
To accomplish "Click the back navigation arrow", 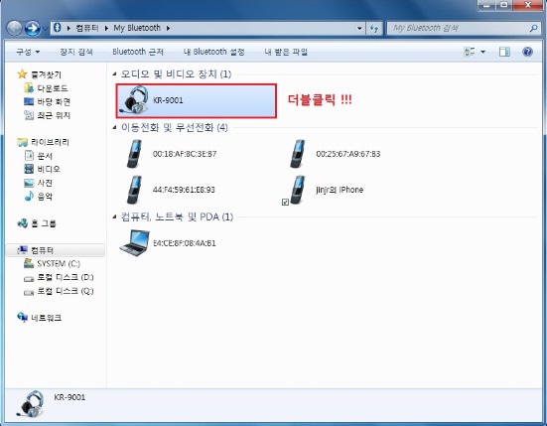I will (x=15, y=28).
